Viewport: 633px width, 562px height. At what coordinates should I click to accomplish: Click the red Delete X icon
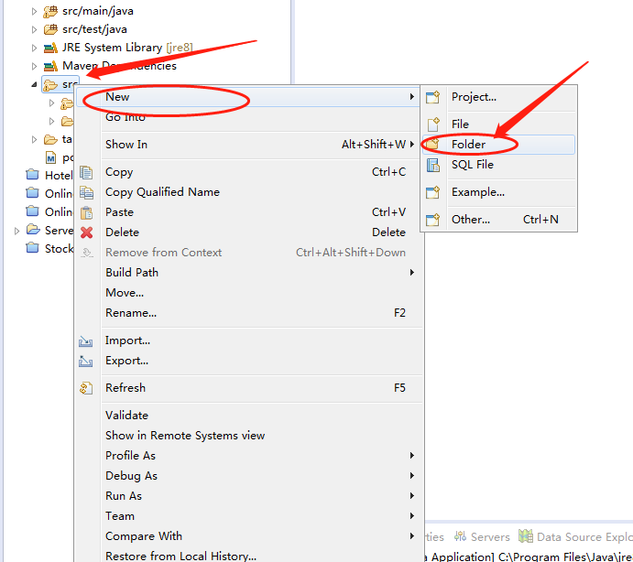[x=87, y=232]
